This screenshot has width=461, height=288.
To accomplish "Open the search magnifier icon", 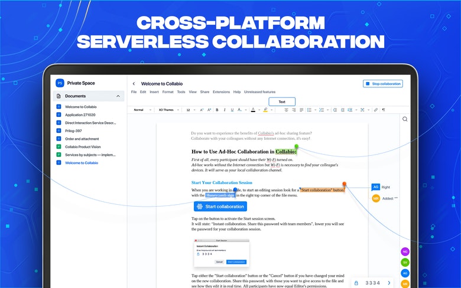I will tap(405, 119).
